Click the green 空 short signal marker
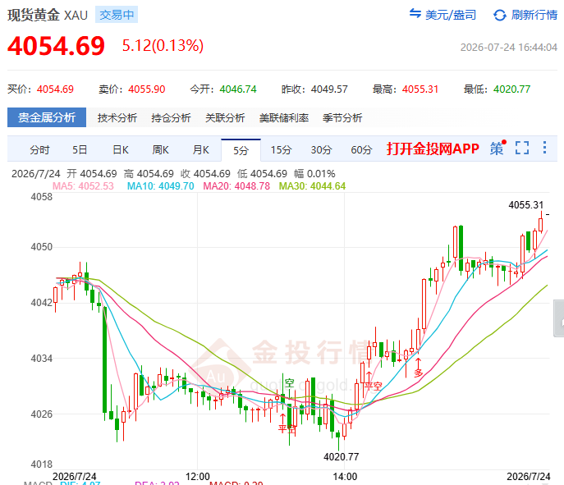The width and height of the screenshot is (564, 485). pyautogui.click(x=289, y=382)
